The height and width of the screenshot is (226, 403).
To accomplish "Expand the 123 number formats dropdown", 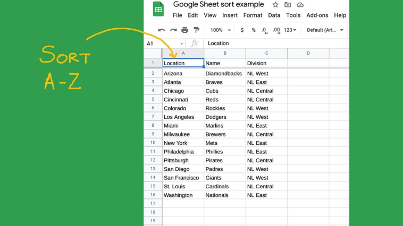I will tap(290, 30).
